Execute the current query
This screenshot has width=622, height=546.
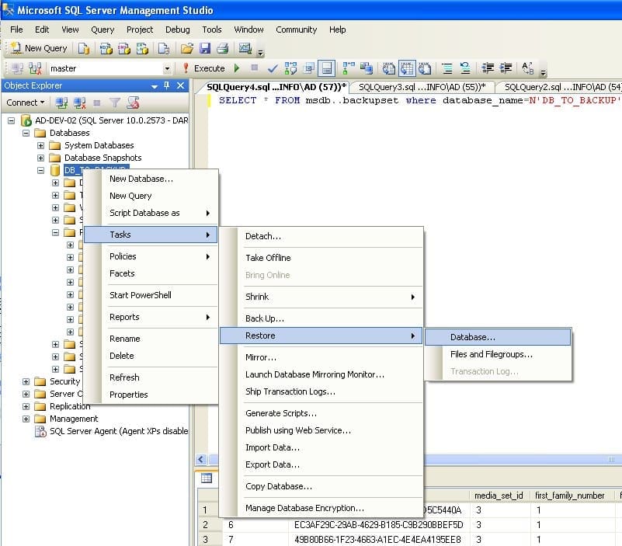coord(204,68)
